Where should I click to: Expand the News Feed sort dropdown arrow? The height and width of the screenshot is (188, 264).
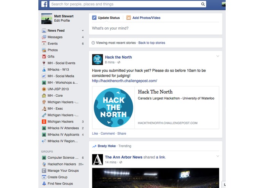[83, 31]
